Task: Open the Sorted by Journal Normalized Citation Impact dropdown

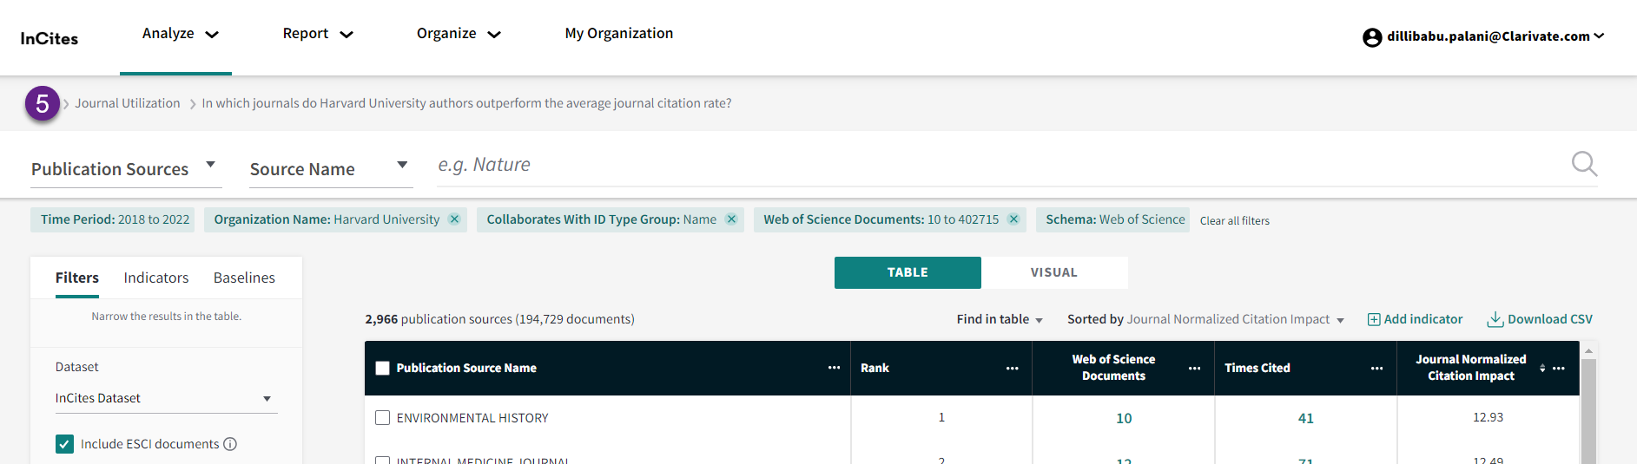Action: [1205, 319]
